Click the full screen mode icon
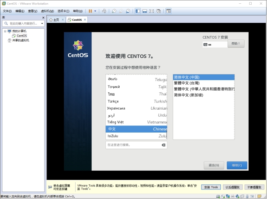This screenshot has height=199, width=267. tap(152, 11)
